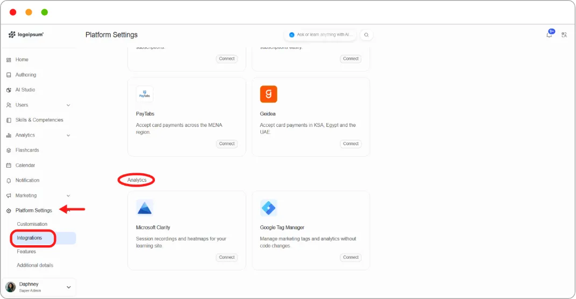This screenshot has height=299, width=576.
Task: Click the Marketing megaphone icon
Action: pyautogui.click(x=9, y=196)
